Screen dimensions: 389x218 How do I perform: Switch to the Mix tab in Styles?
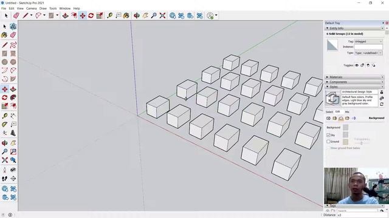click(347, 112)
